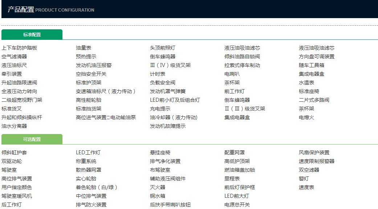Click the 称重系统 option
This screenshot has width=378, height=209.
point(86,161)
